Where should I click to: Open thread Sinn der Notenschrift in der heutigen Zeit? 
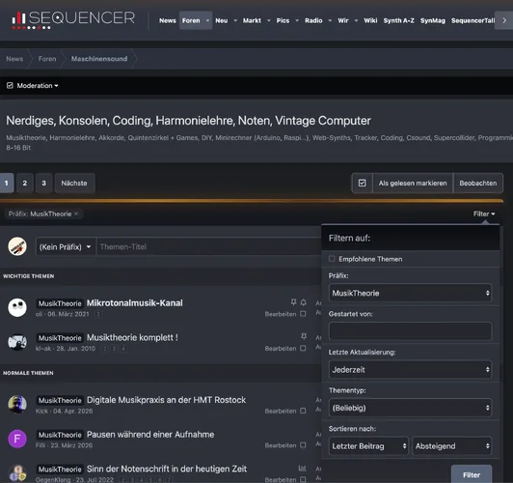pos(167,469)
